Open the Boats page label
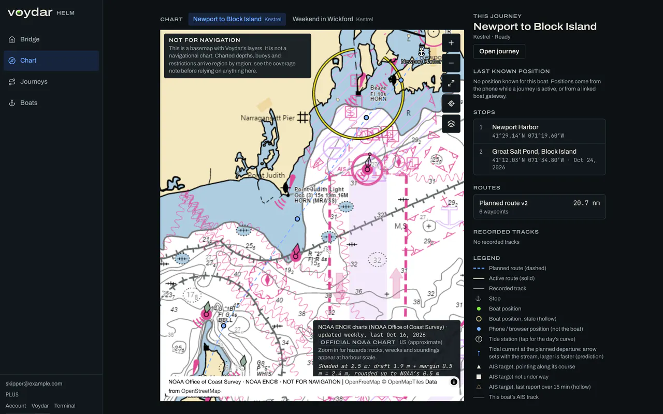This screenshot has height=414, width=663. pos(29,103)
